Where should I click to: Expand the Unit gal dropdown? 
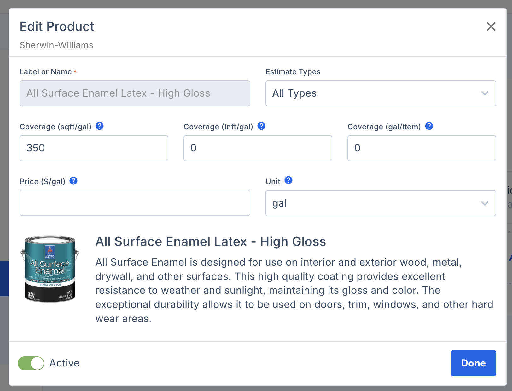click(381, 203)
